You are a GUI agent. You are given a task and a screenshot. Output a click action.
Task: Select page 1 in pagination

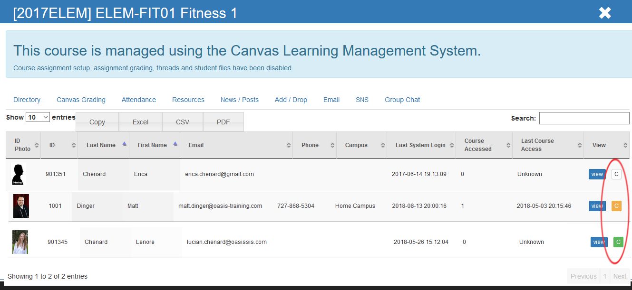pyautogui.click(x=605, y=276)
